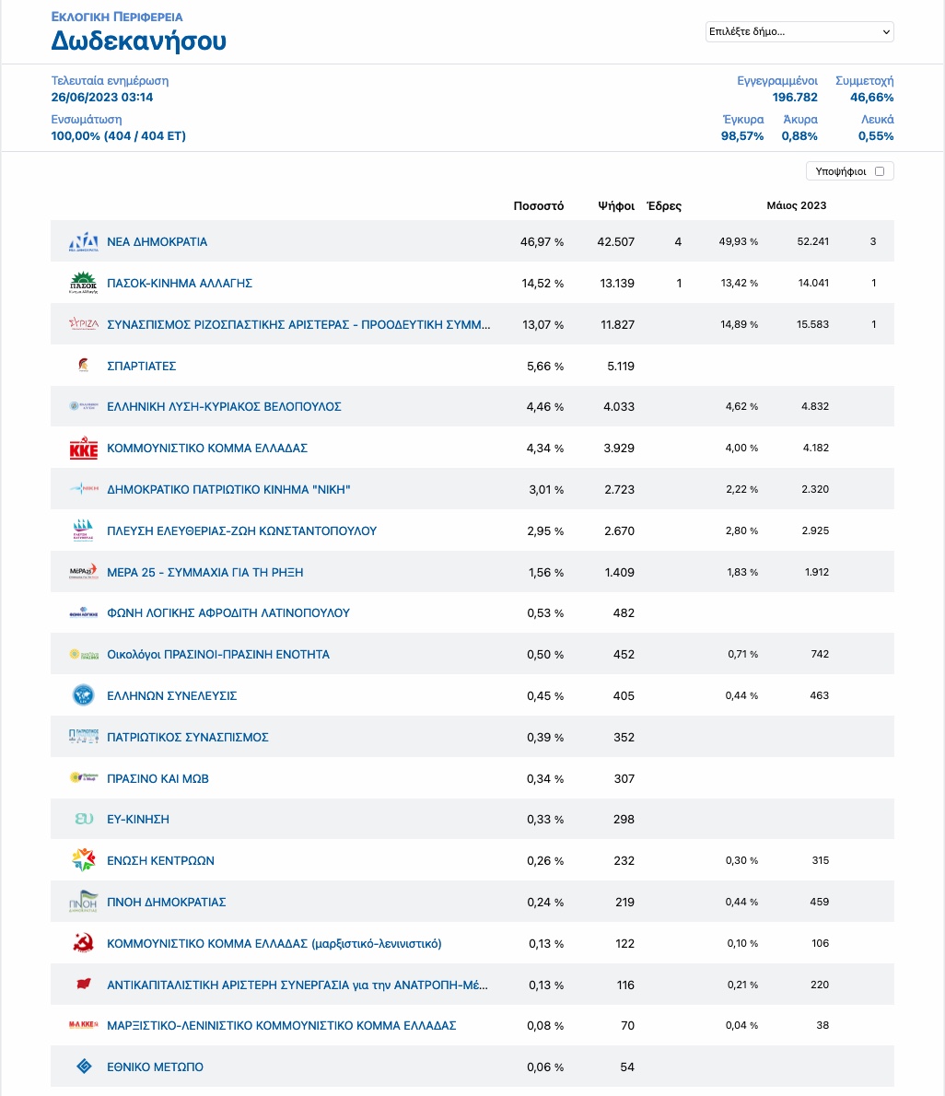Image resolution: width=945 pixels, height=1096 pixels.
Task: Open the ΜΕΡΑ 25 - ΣΥΜΜΑΧΙΑ ΓΙΑ ΤΗ ΡΗΞΗ link
Action: pyautogui.click(x=204, y=572)
